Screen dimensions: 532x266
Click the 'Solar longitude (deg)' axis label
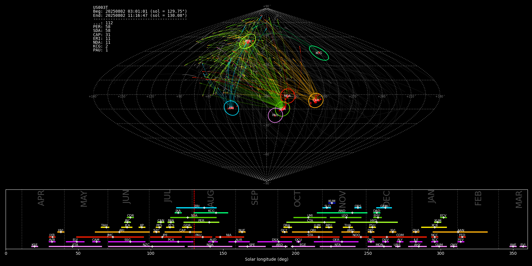pyautogui.click(x=267, y=259)
